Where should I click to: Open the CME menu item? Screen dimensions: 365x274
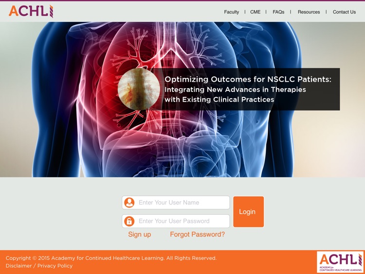point(255,12)
